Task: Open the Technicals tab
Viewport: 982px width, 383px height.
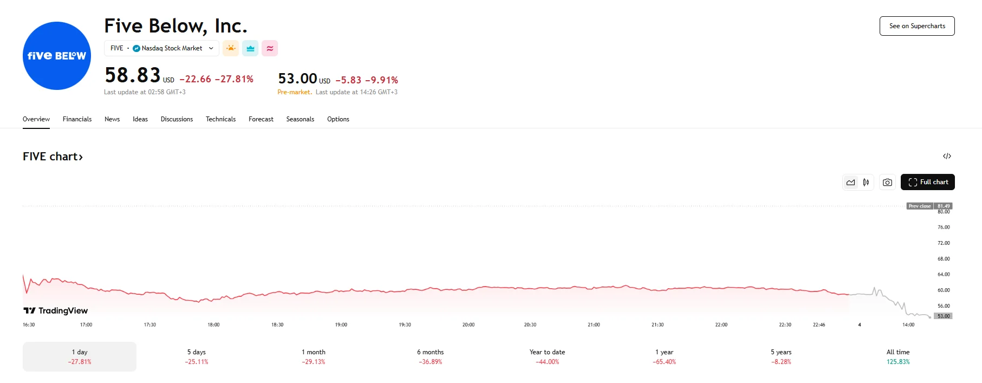Action: 220,119
